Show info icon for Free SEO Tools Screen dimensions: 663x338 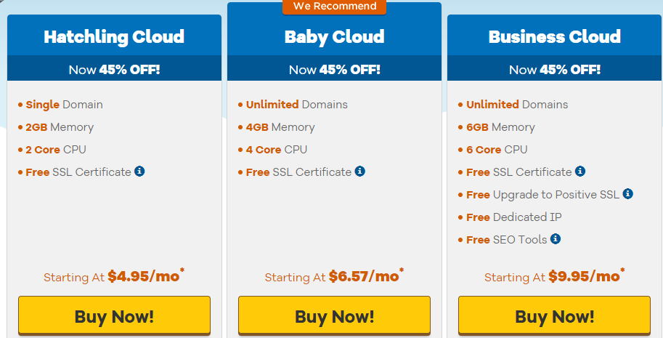click(556, 239)
